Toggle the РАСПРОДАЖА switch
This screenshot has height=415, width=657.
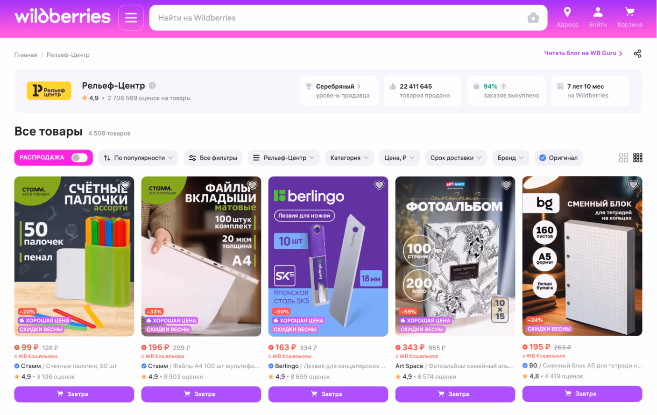coord(79,158)
